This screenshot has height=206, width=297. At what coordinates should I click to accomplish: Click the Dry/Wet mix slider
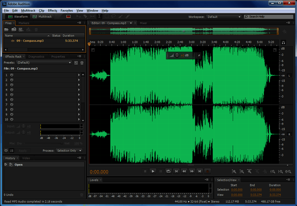tap(43, 144)
